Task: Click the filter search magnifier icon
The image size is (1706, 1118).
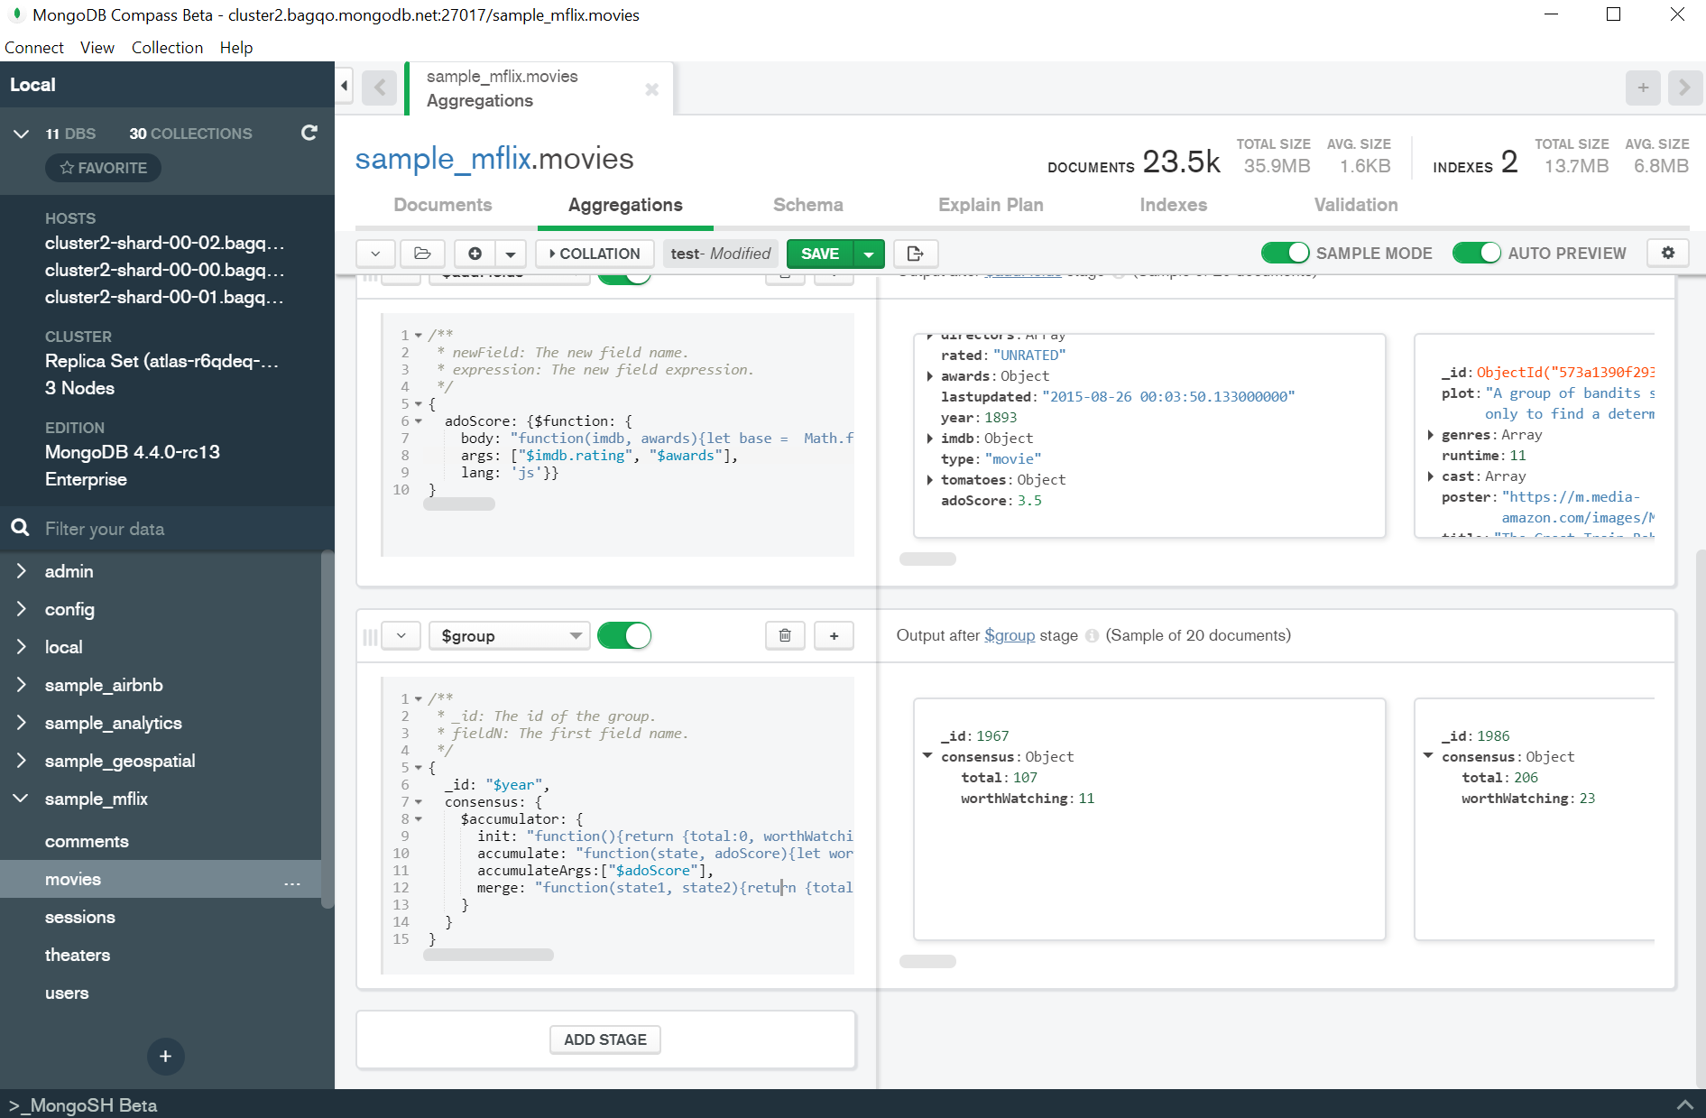Action: [20, 528]
